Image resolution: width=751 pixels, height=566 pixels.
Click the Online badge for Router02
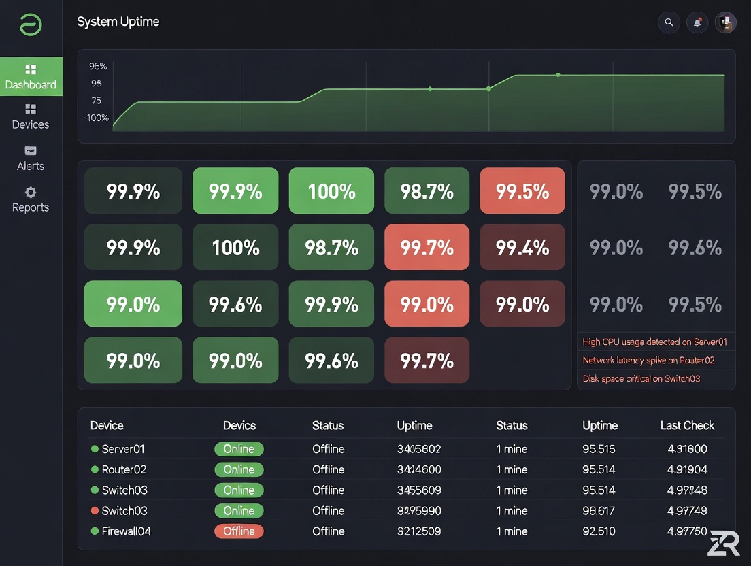pyautogui.click(x=239, y=469)
